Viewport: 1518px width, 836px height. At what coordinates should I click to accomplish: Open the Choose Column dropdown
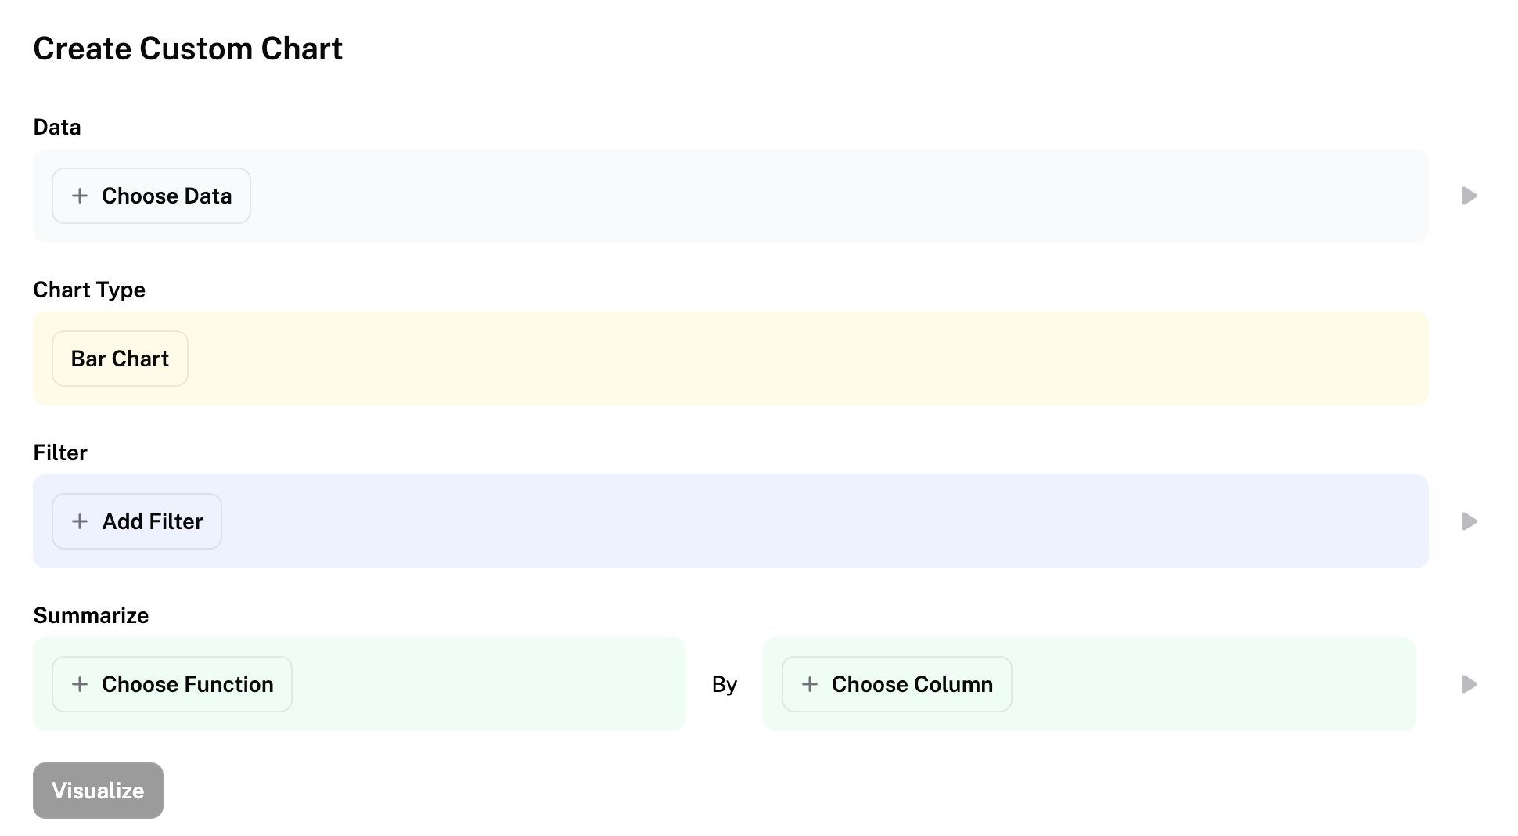pos(897,684)
